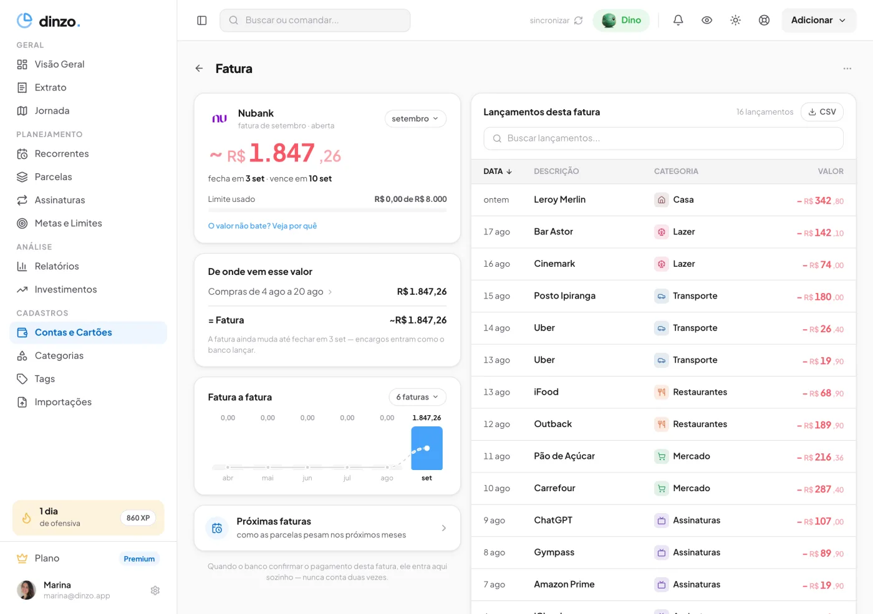The width and height of the screenshot is (873, 614).
Task: Open Importações in the sidebar
Action: point(89,402)
